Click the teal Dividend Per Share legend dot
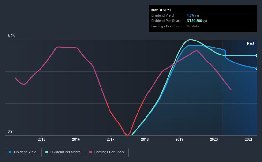Screen dimensions: 262x162 47,152
